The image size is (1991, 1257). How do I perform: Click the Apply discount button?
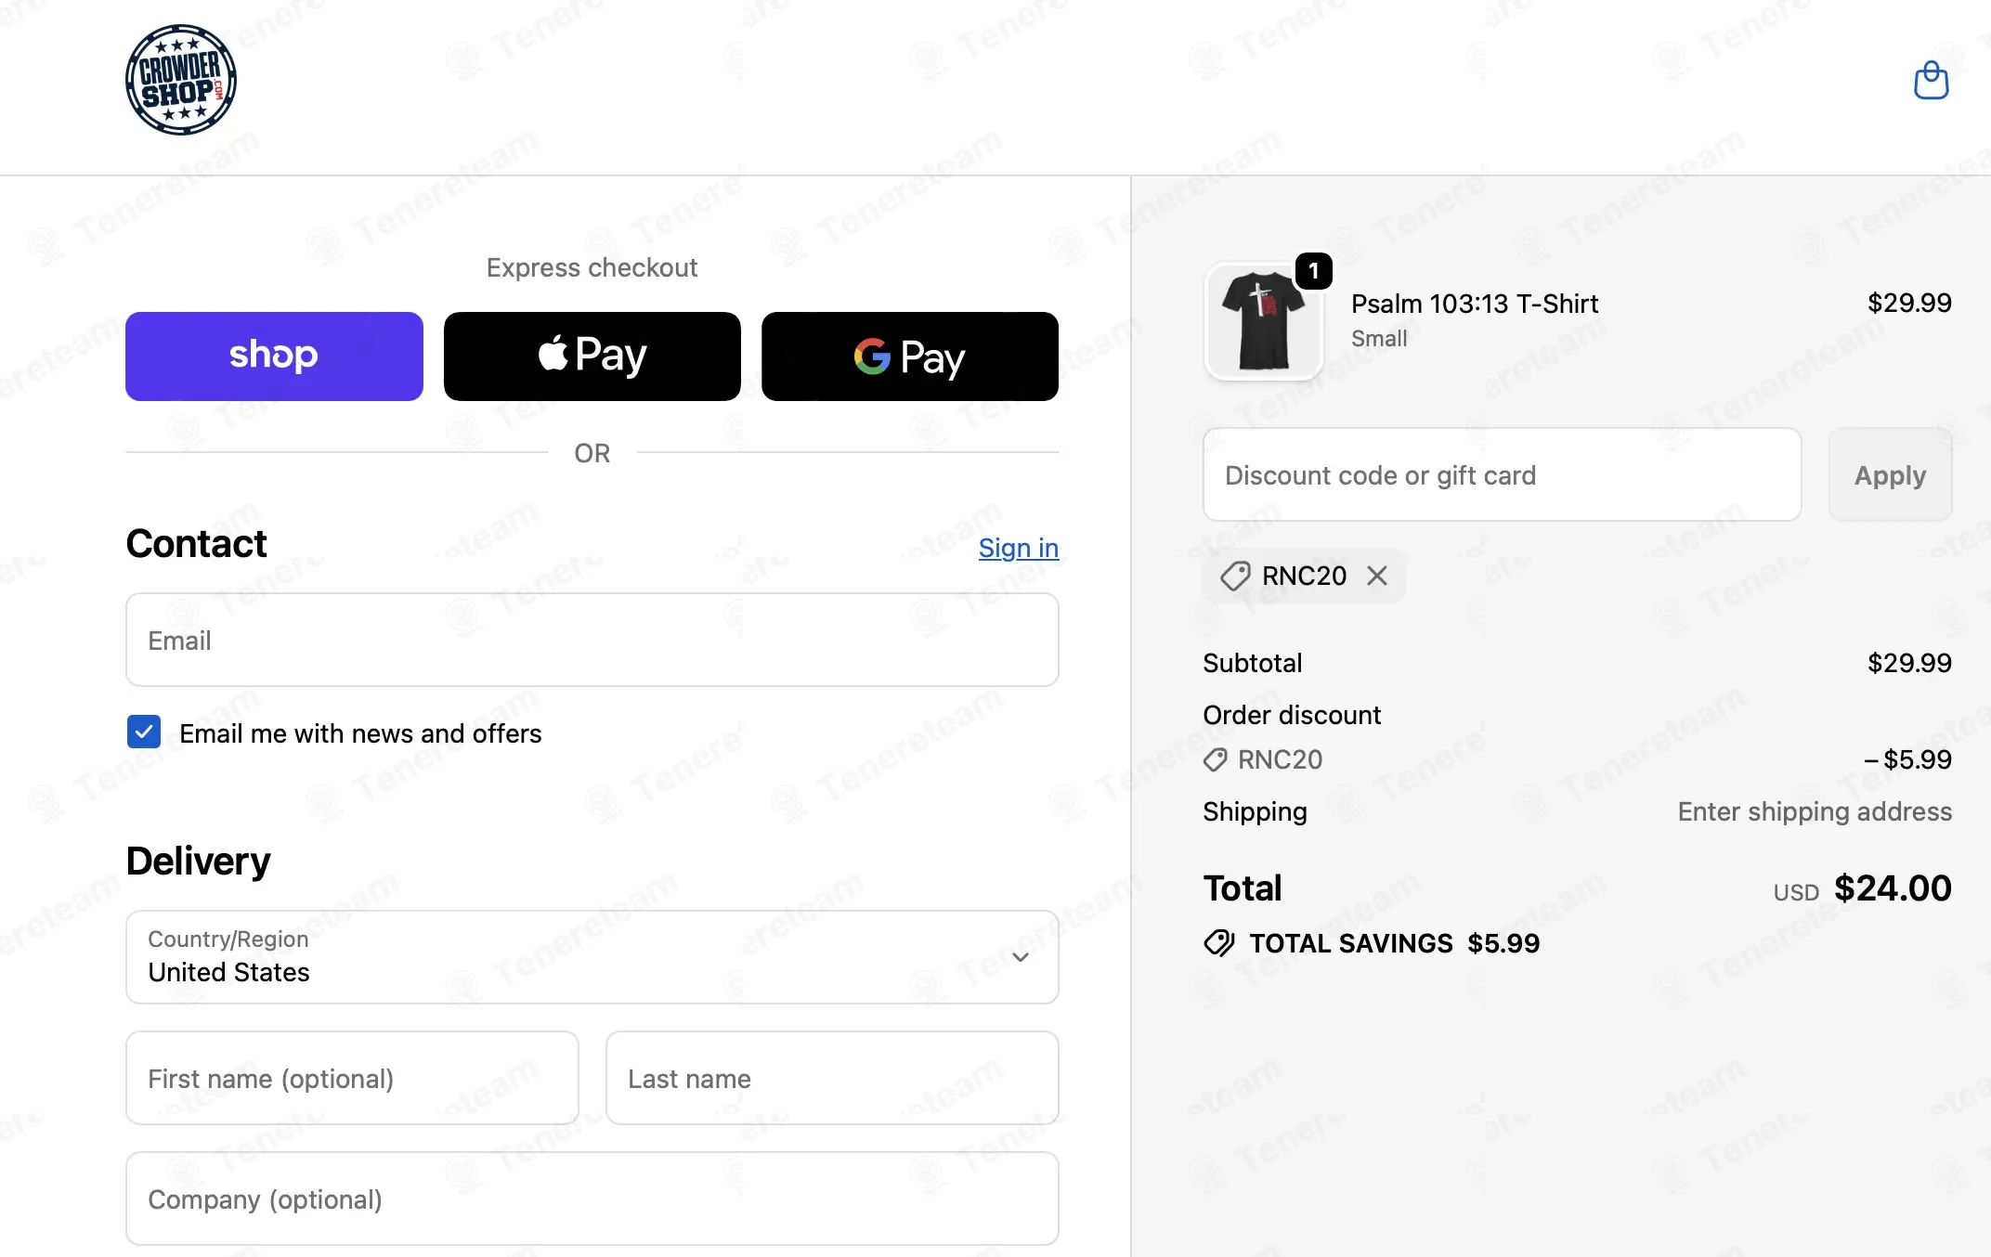pyautogui.click(x=1890, y=474)
